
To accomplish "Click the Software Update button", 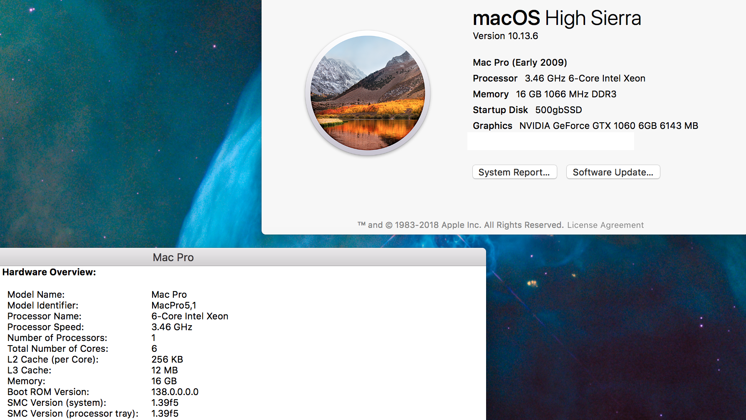I will 613,172.
